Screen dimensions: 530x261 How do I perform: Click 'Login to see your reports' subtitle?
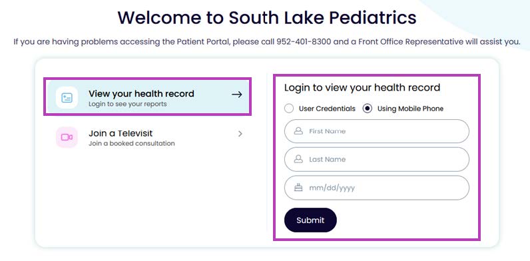pyautogui.click(x=127, y=104)
